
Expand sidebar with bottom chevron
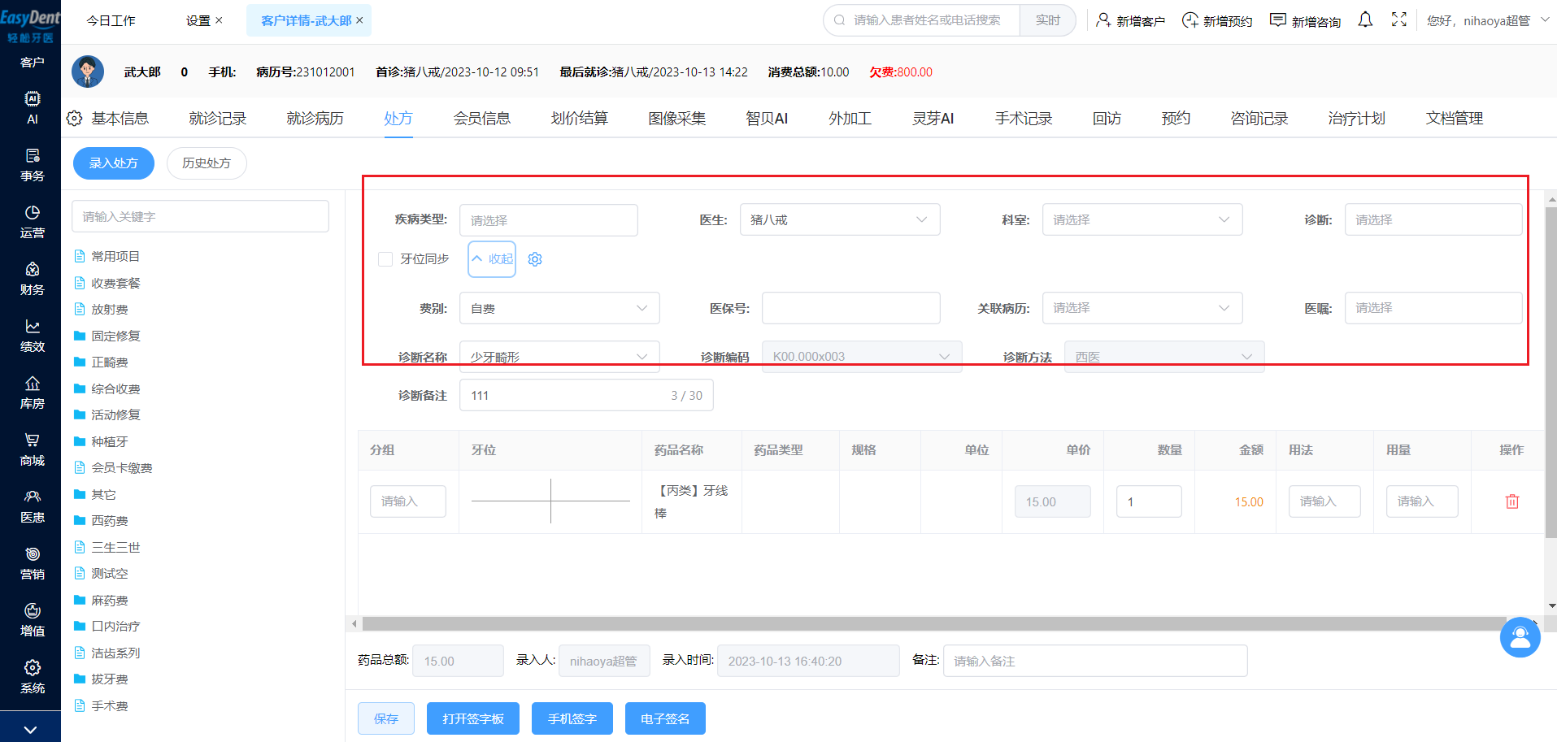pyautogui.click(x=30, y=730)
